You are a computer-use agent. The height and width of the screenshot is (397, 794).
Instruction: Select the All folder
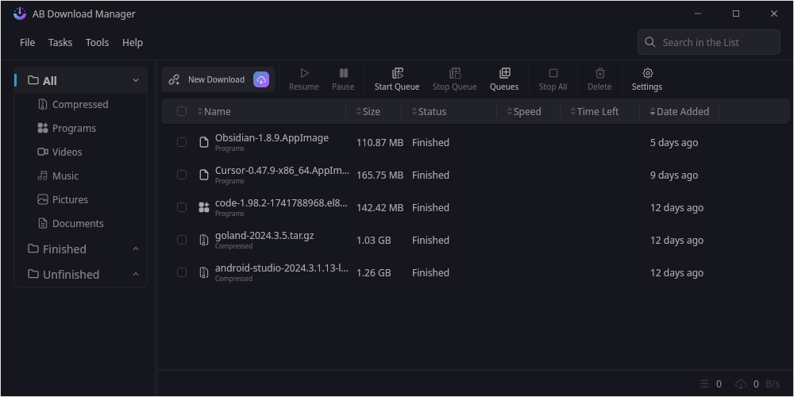point(80,80)
